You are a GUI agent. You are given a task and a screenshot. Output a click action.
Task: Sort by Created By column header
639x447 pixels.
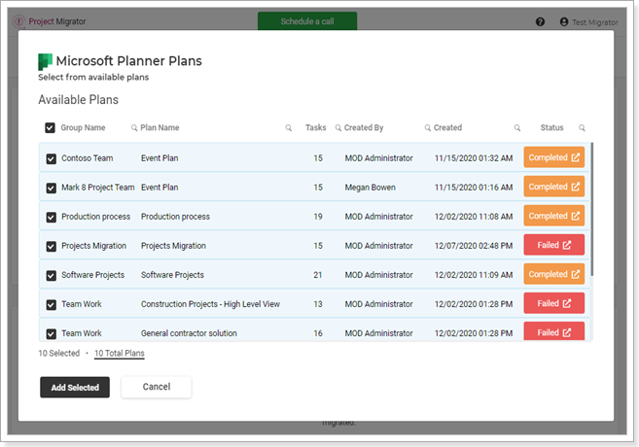tap(364, 128)
